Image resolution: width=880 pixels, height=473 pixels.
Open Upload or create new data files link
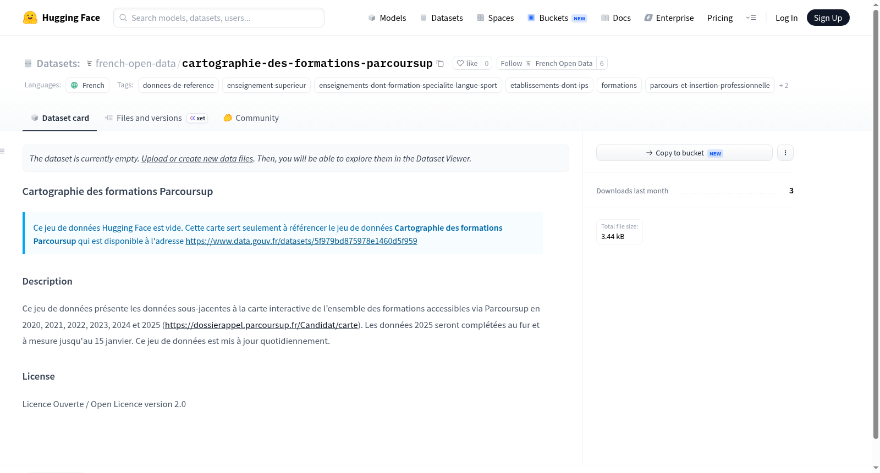[x=197, y=158]
